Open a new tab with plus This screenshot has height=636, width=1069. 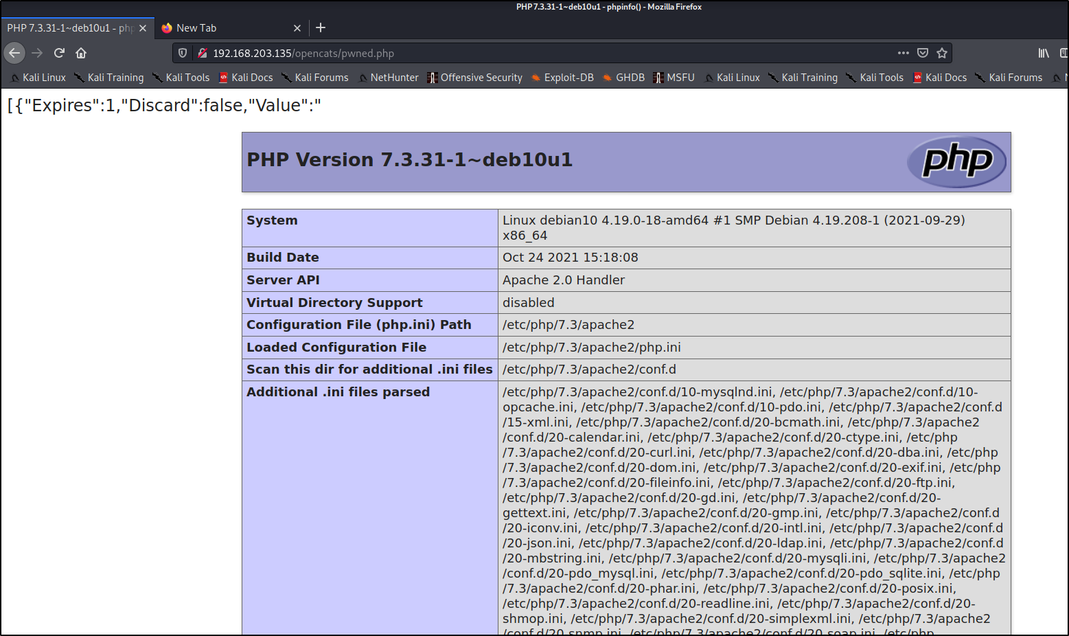pyautogui.click(x=321, y=27)
